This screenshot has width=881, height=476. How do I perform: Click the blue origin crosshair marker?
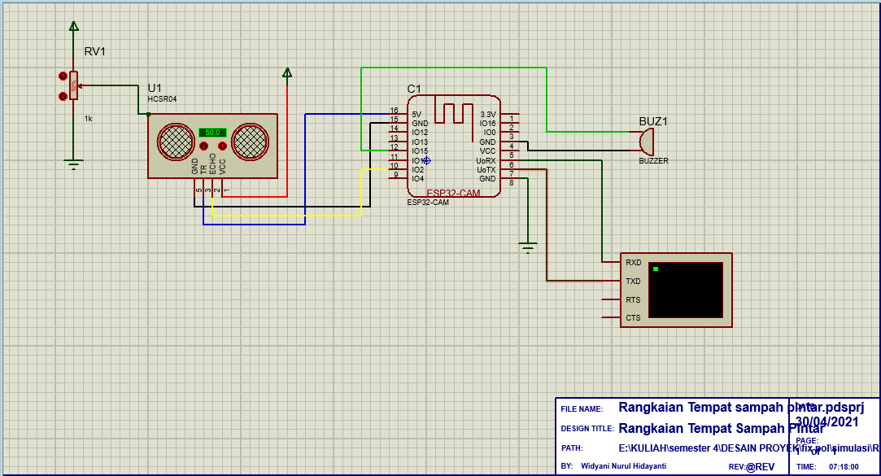(x=426, y=161)
